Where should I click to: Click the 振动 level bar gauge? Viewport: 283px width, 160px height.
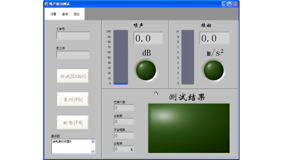[188, 57]
